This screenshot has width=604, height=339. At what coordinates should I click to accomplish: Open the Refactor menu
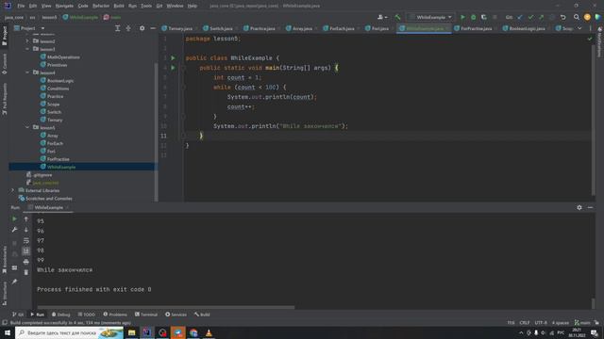click(101, 6)
